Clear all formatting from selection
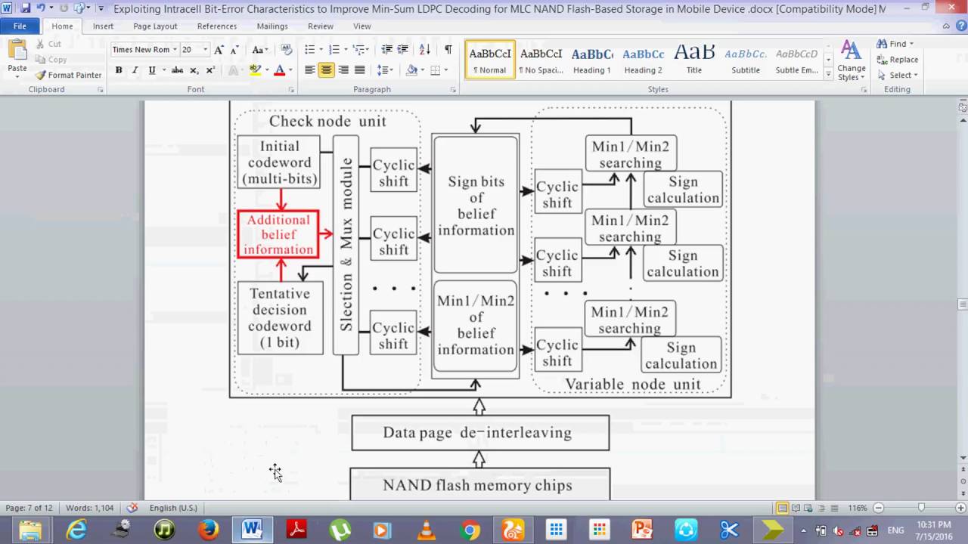 (287, 50)
